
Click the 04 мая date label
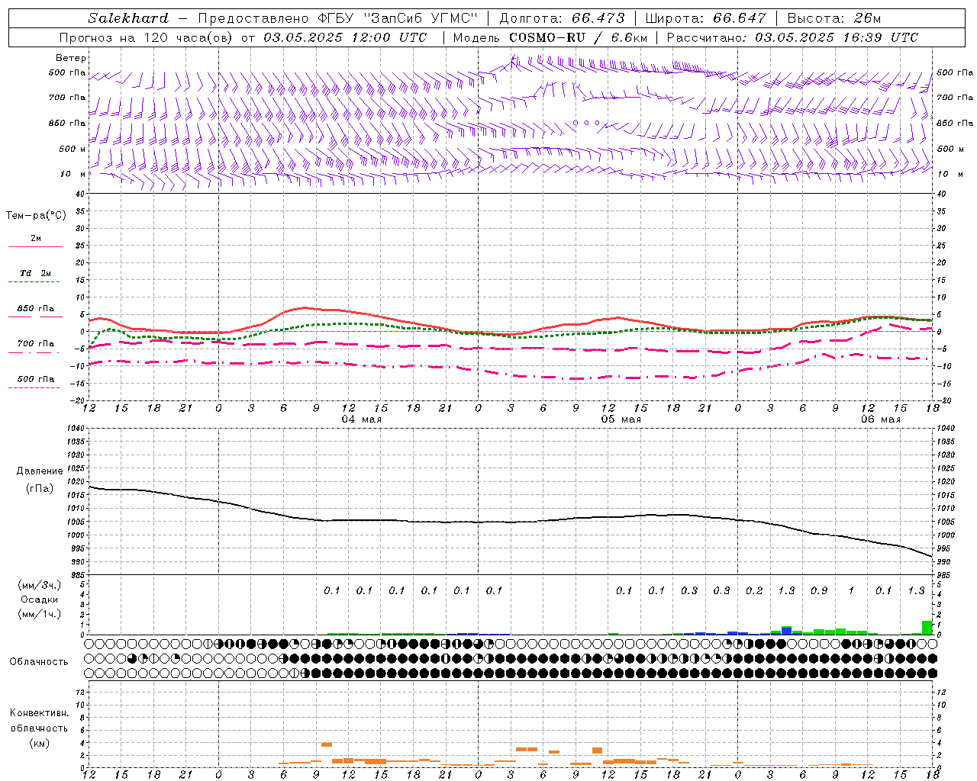[x=362, y=419]
